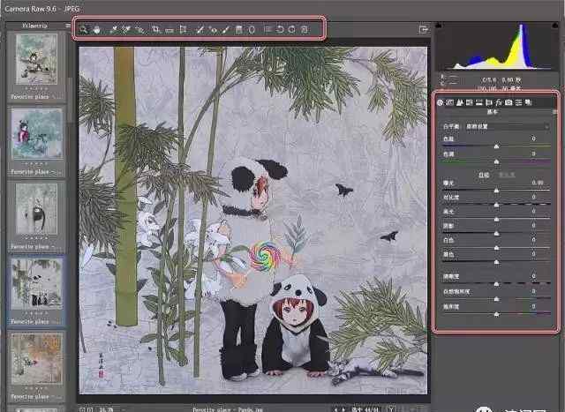Screen dimensions: 565x412
Task: Select the Graduated Filter tool
Action: click(238, 29)
